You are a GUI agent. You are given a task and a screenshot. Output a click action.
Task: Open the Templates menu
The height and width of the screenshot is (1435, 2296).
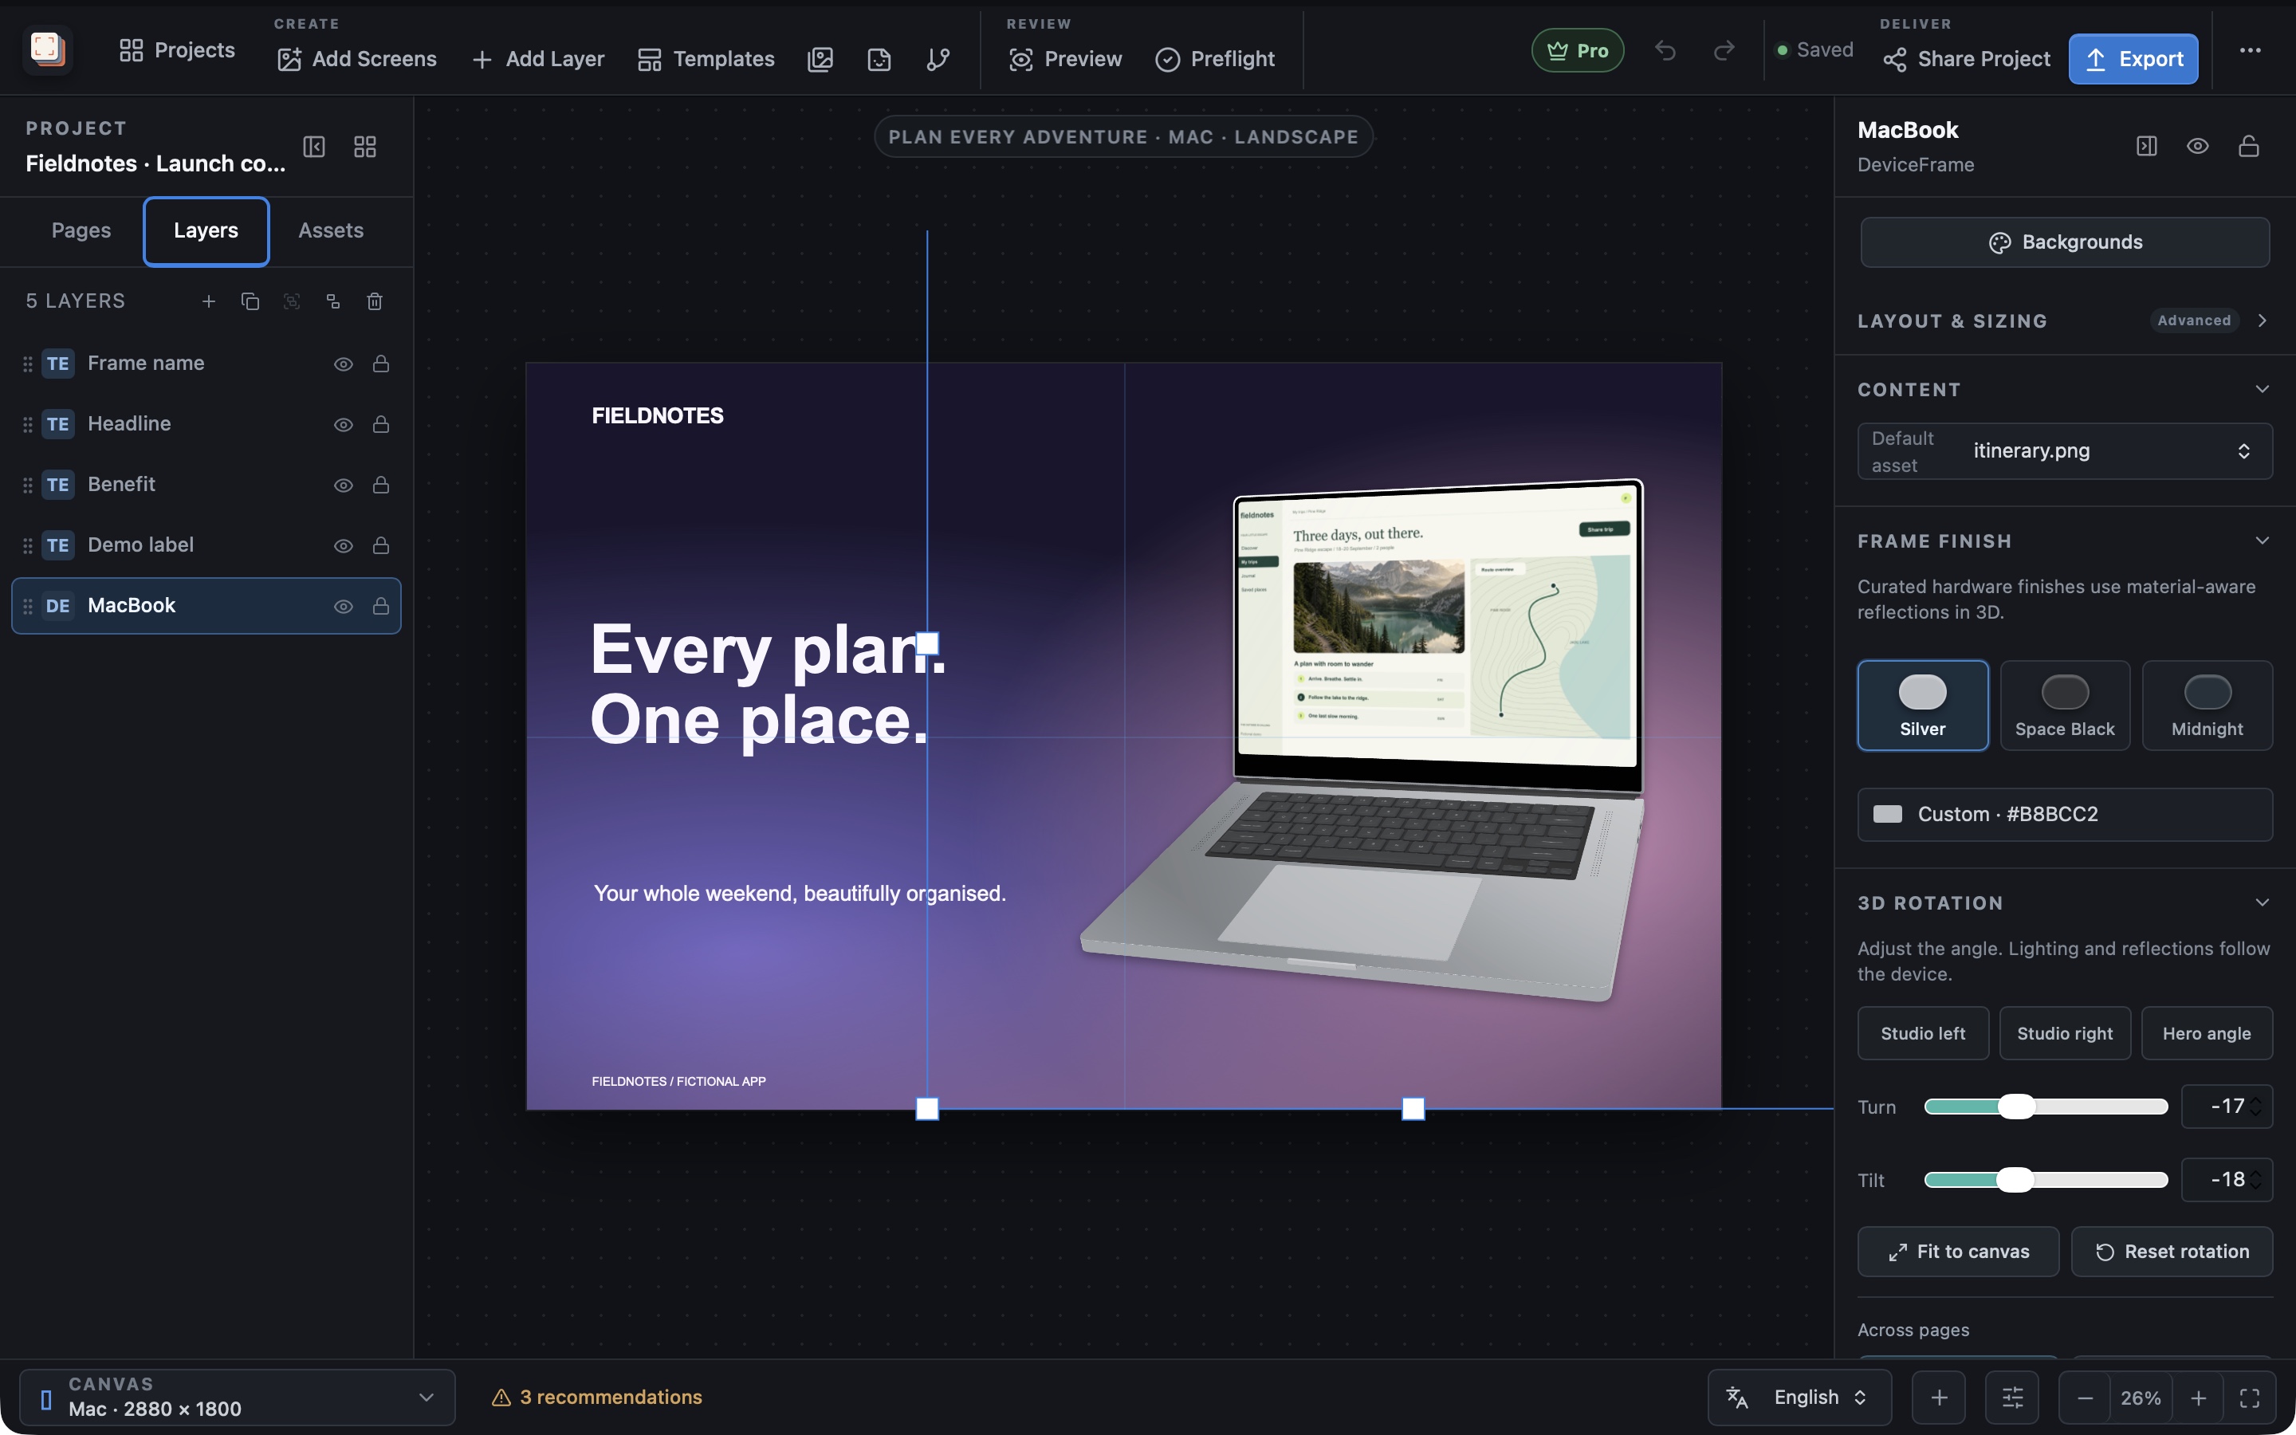tap(706, 59)
